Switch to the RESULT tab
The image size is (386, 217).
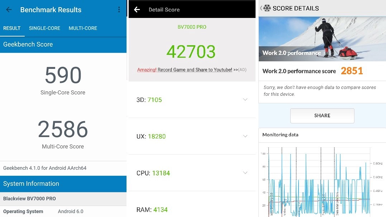point(12,28)
